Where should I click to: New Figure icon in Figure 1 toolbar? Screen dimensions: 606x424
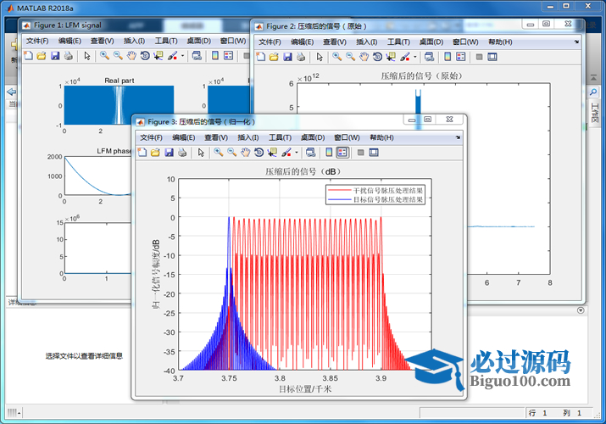click(29, 56)
